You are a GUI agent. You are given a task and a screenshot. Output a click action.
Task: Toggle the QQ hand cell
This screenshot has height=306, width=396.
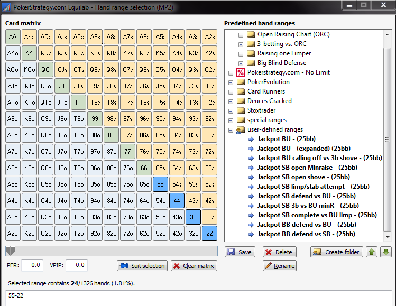[45, 70]
